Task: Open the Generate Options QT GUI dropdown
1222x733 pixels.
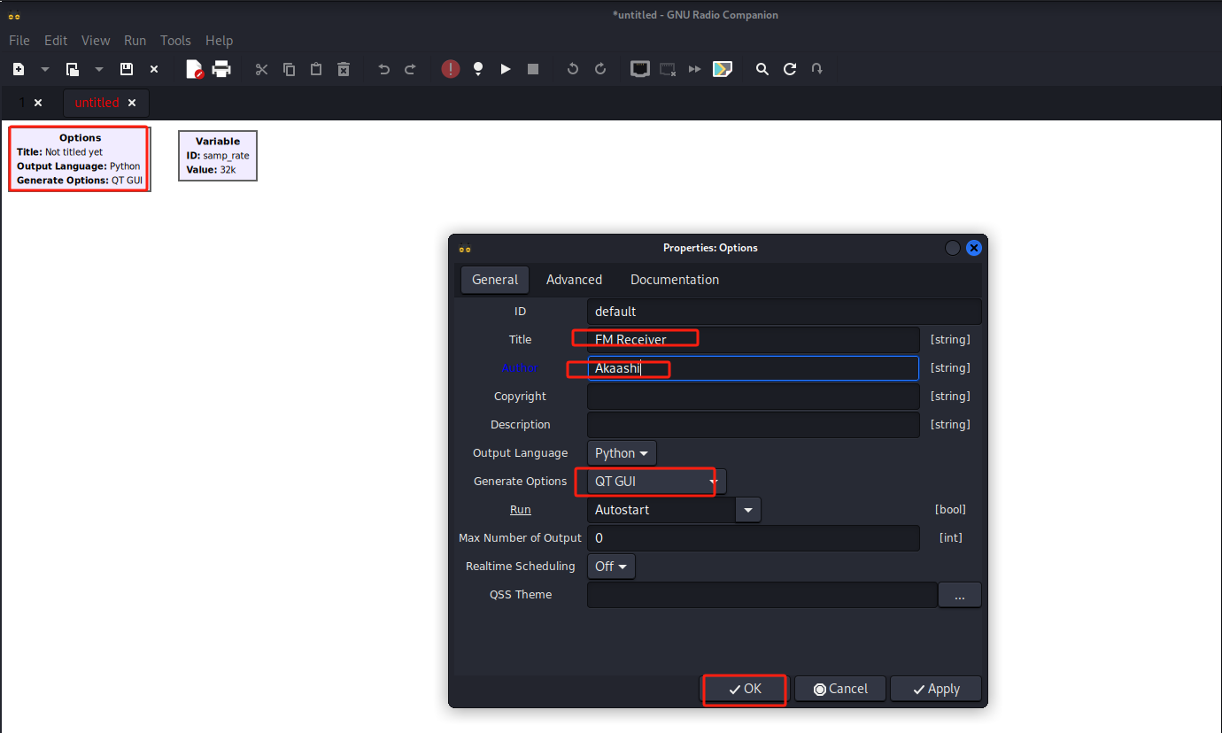Action: (656, 482)
